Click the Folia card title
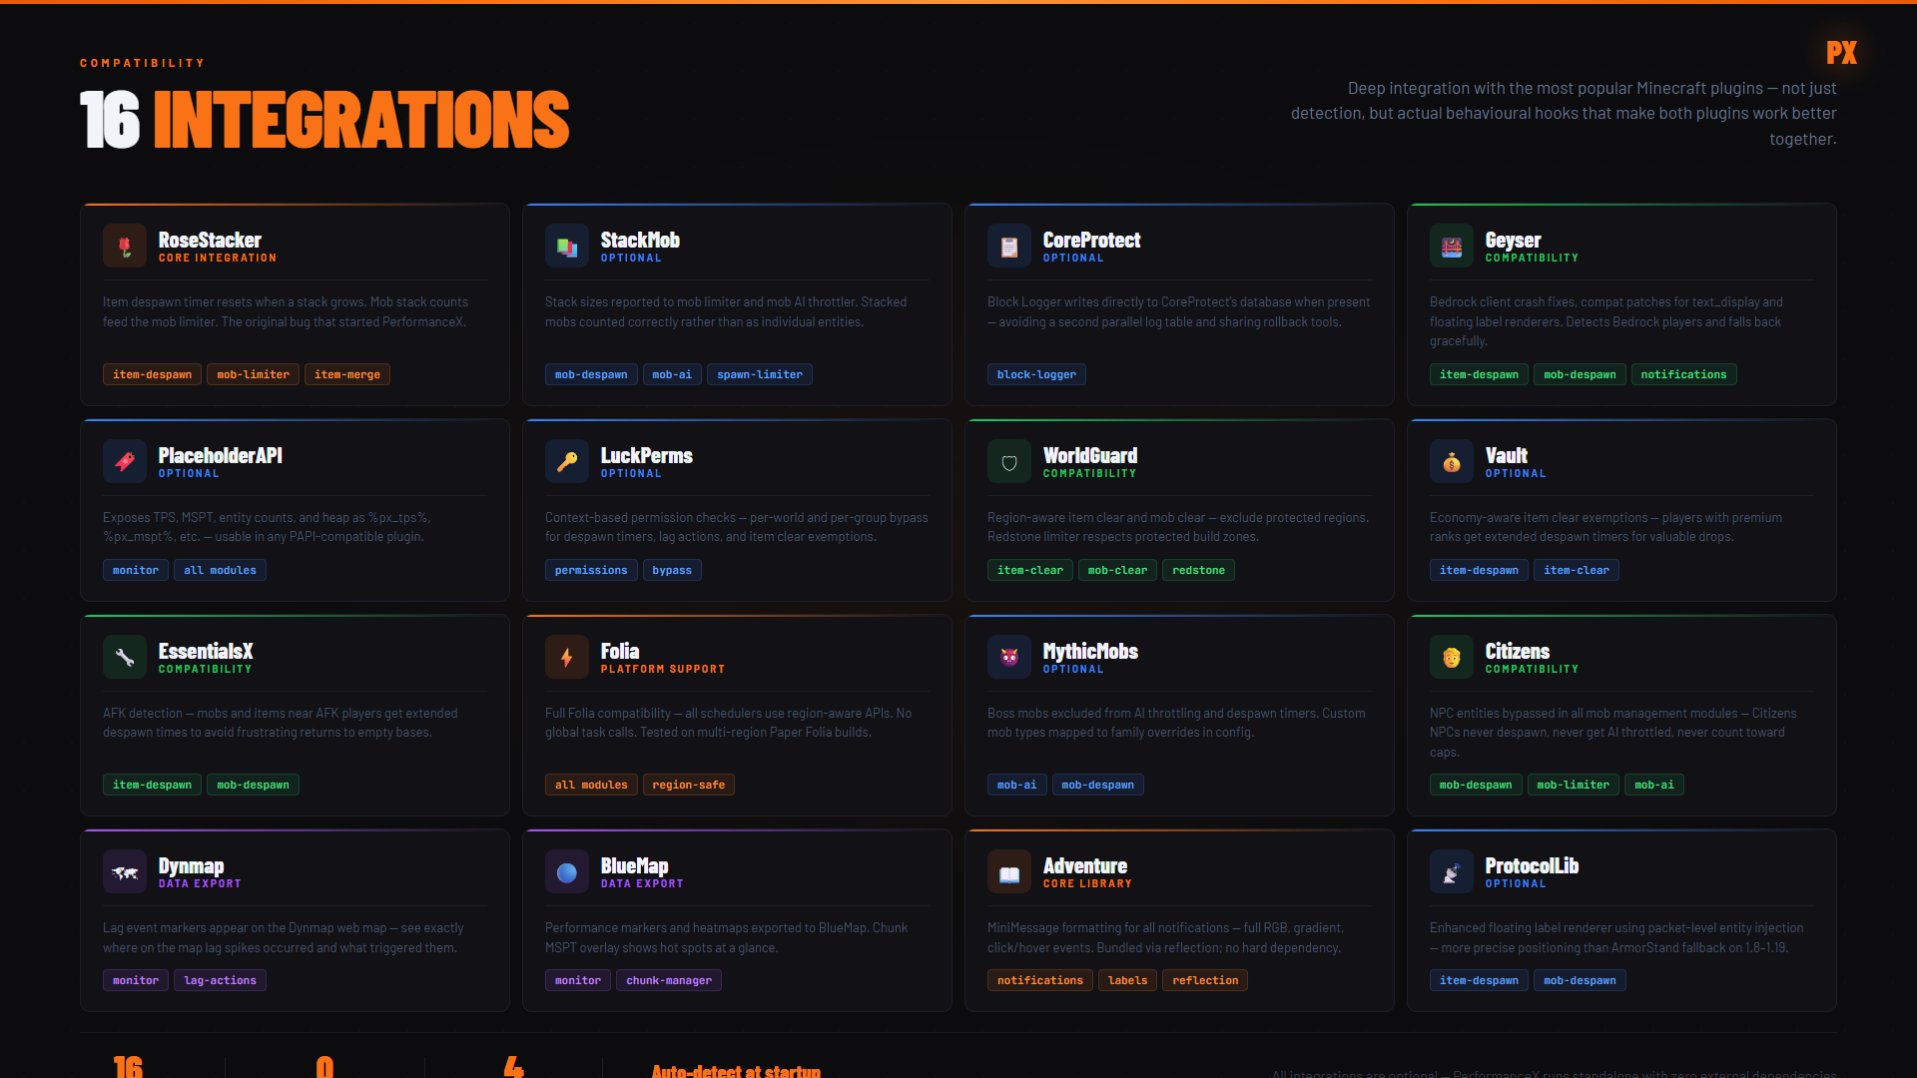The image size is (1917, 1078). tap(620, 651)
